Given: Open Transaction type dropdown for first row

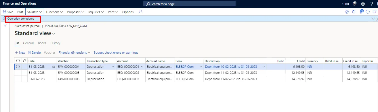Looking at the screenshot, I should [112, 67].
